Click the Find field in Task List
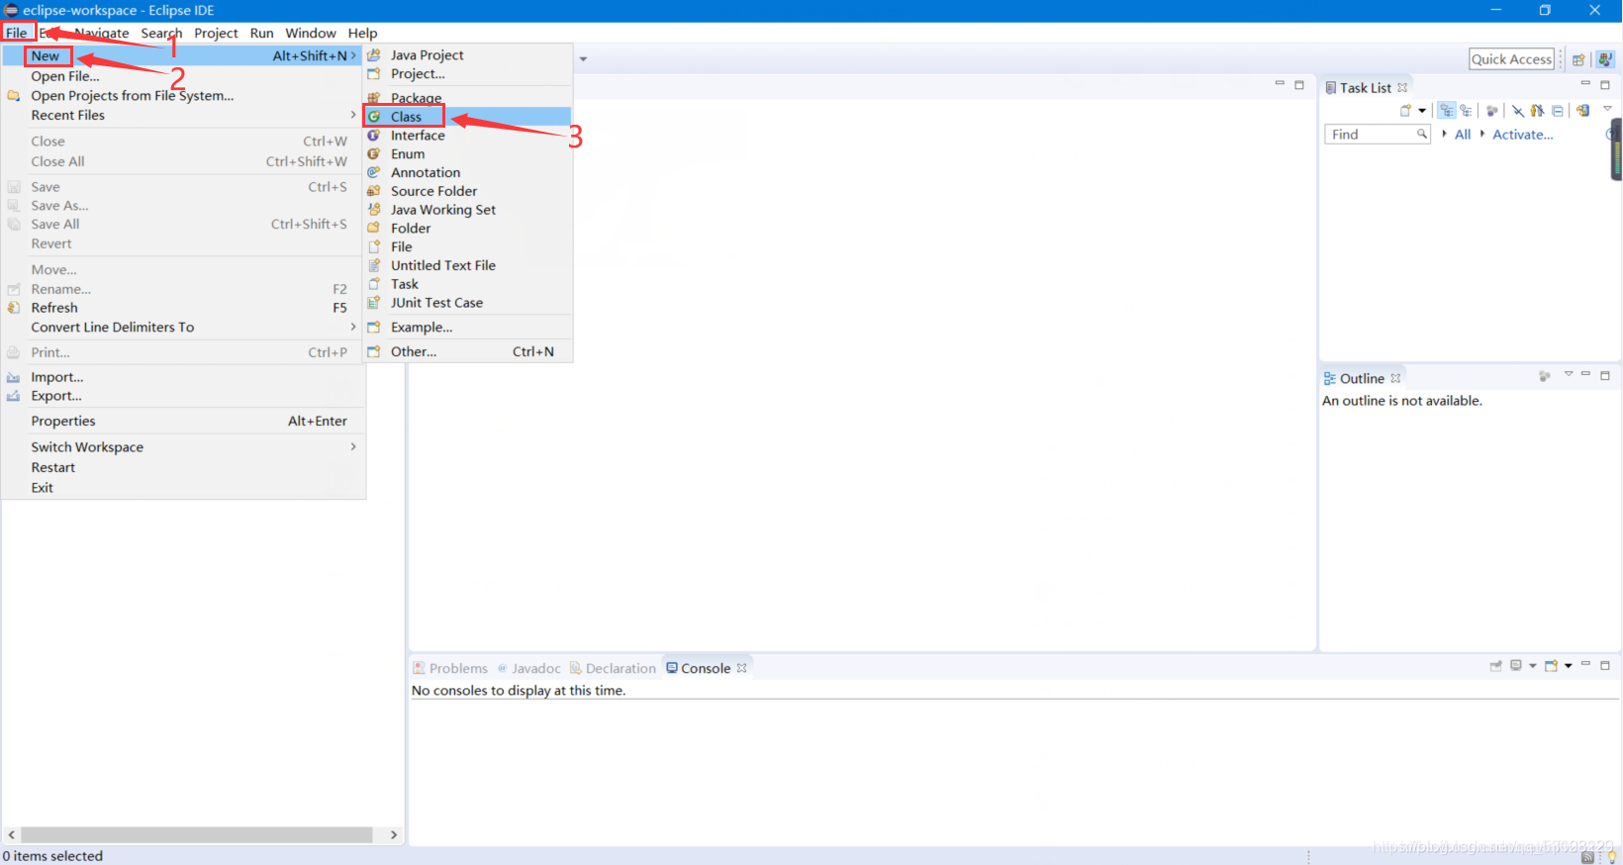The height and width of the screenshot is (865, 1623). coord(1378,135)
